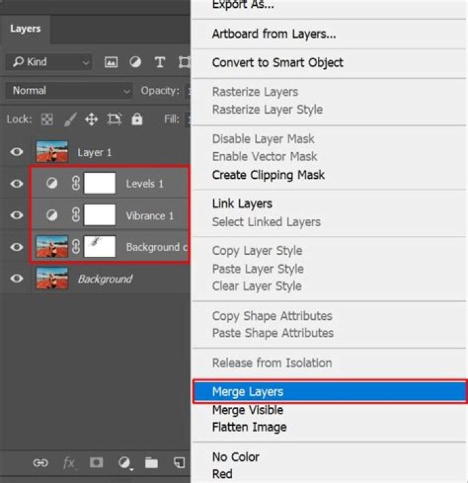Click link layers icon at panel bottom
468x483 pixels.
coord(40,463)
